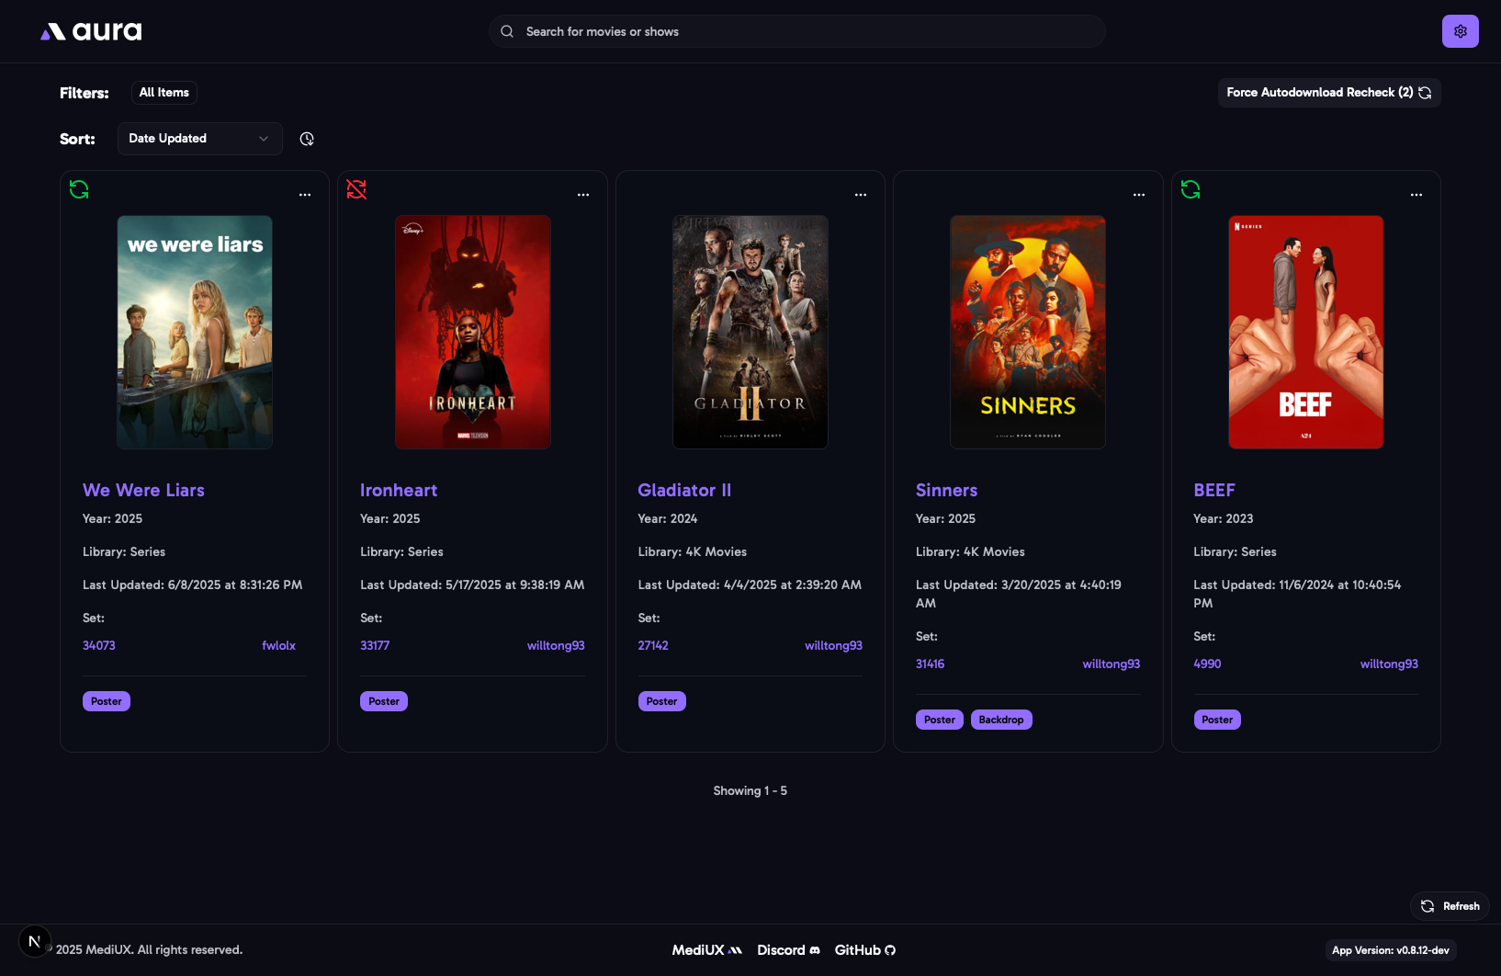The height and width of the screenshot is (976, 1501).
Task: Open the Sinners title link
Action: click(x=946, y=491)
